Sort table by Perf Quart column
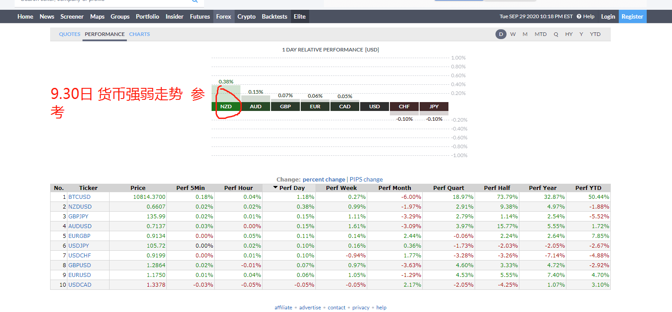The image size is (672, 312). pyautogui.click(x=449, y=188)
